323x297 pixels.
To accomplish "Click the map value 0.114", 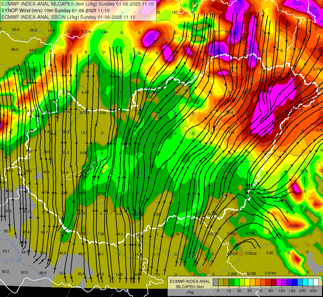I will coord(230,133).
